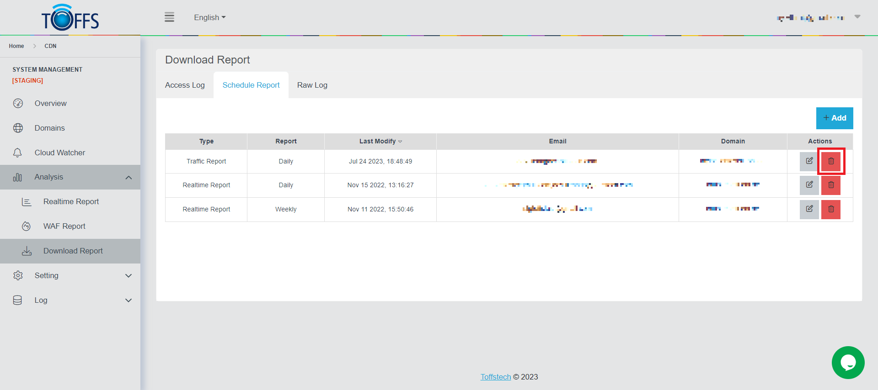Click the hamburger menu icon
The height and width of the screenshot is (390, 878).
click(169, 17)
